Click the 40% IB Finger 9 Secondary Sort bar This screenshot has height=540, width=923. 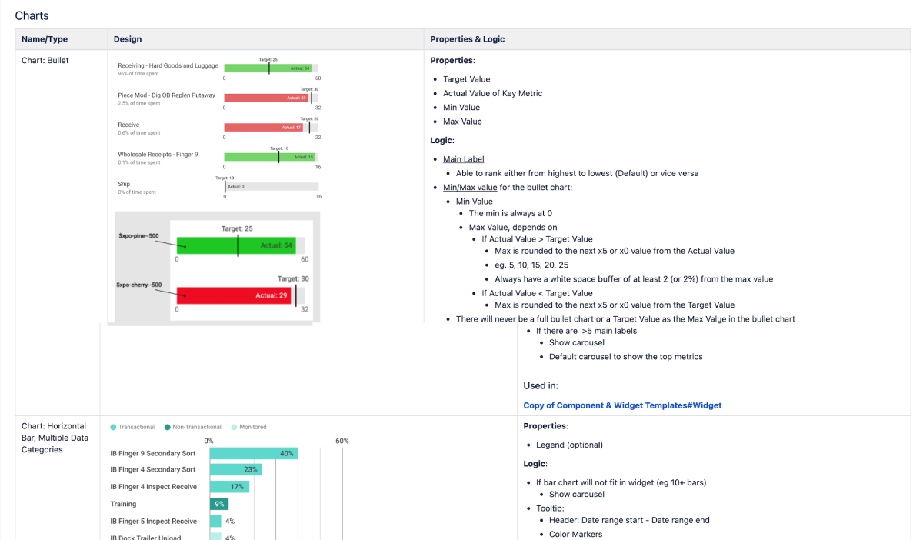click(x=252, y=454)
